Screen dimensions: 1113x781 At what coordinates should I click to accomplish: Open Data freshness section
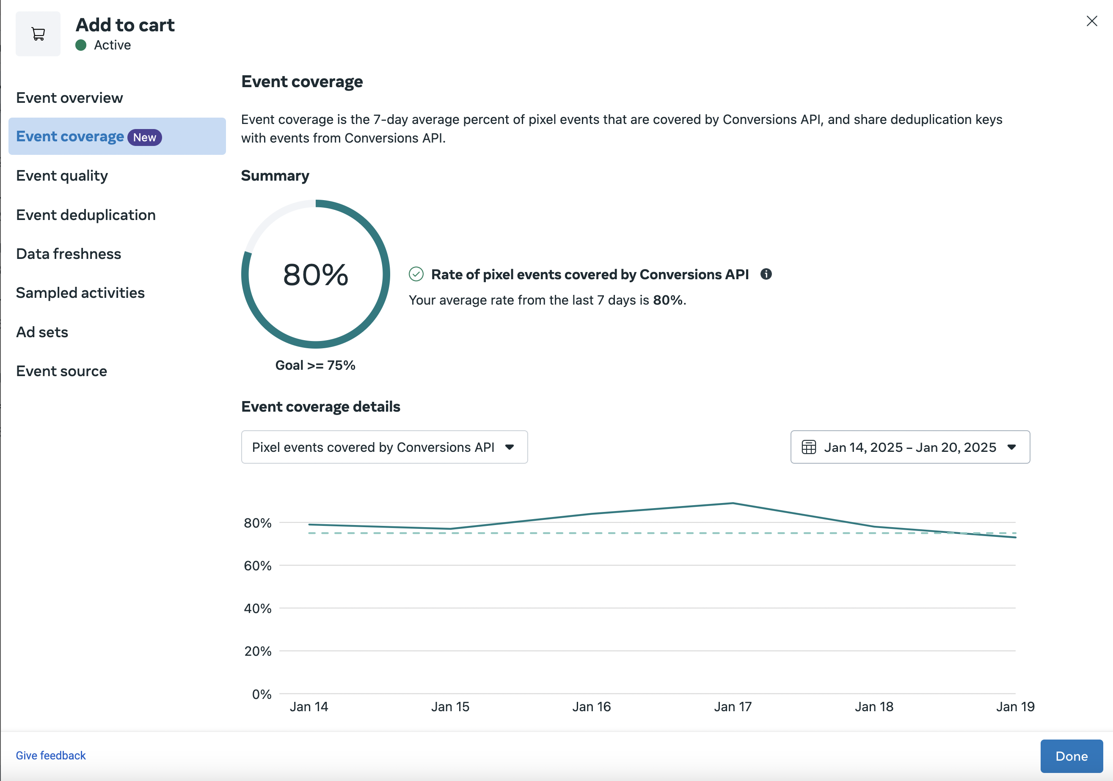coord(69,253)
